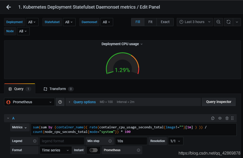The image size is (243, 158).
Task: Click the Node variable label
Action: click(x=10, y=31)
